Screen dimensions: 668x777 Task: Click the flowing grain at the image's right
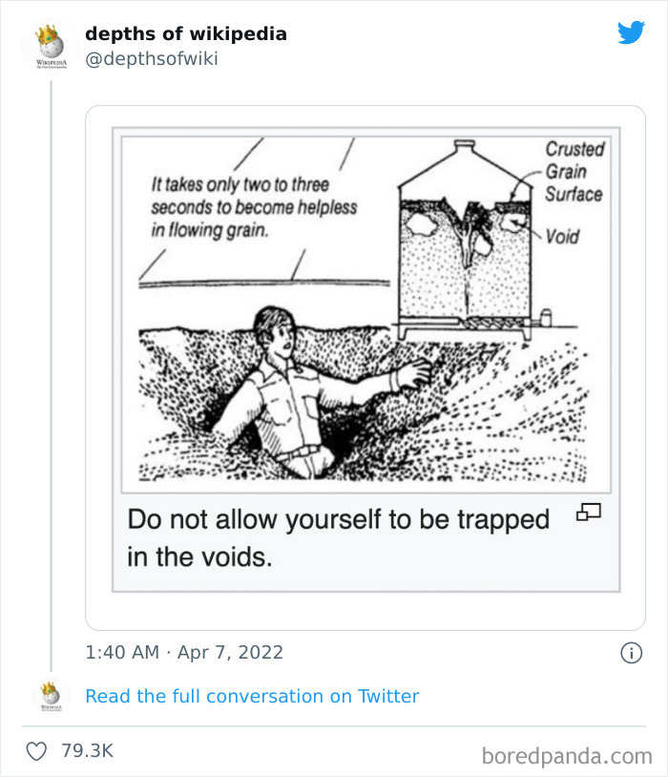pos(534,420)
